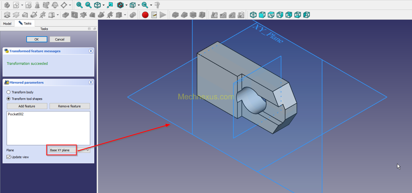The width and height of the screenshot is (412, 193).
Task: Set the view to isometric cube
Action: click(x=97, y=5)
